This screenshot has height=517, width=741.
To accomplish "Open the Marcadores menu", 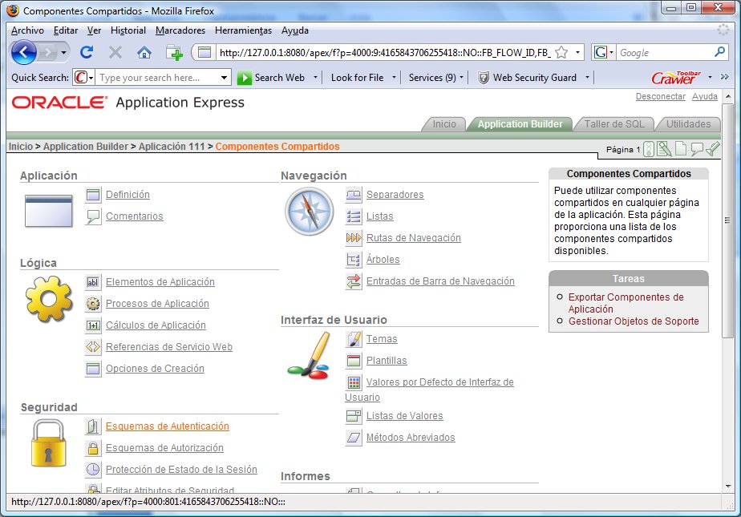I will tap(180, 30).
